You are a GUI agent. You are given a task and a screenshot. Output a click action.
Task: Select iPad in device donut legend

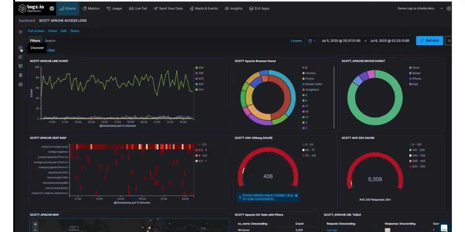point(414,84)
